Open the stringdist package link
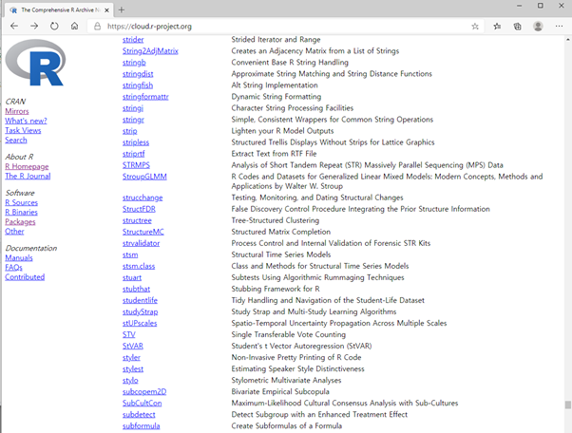 [138, 74]
